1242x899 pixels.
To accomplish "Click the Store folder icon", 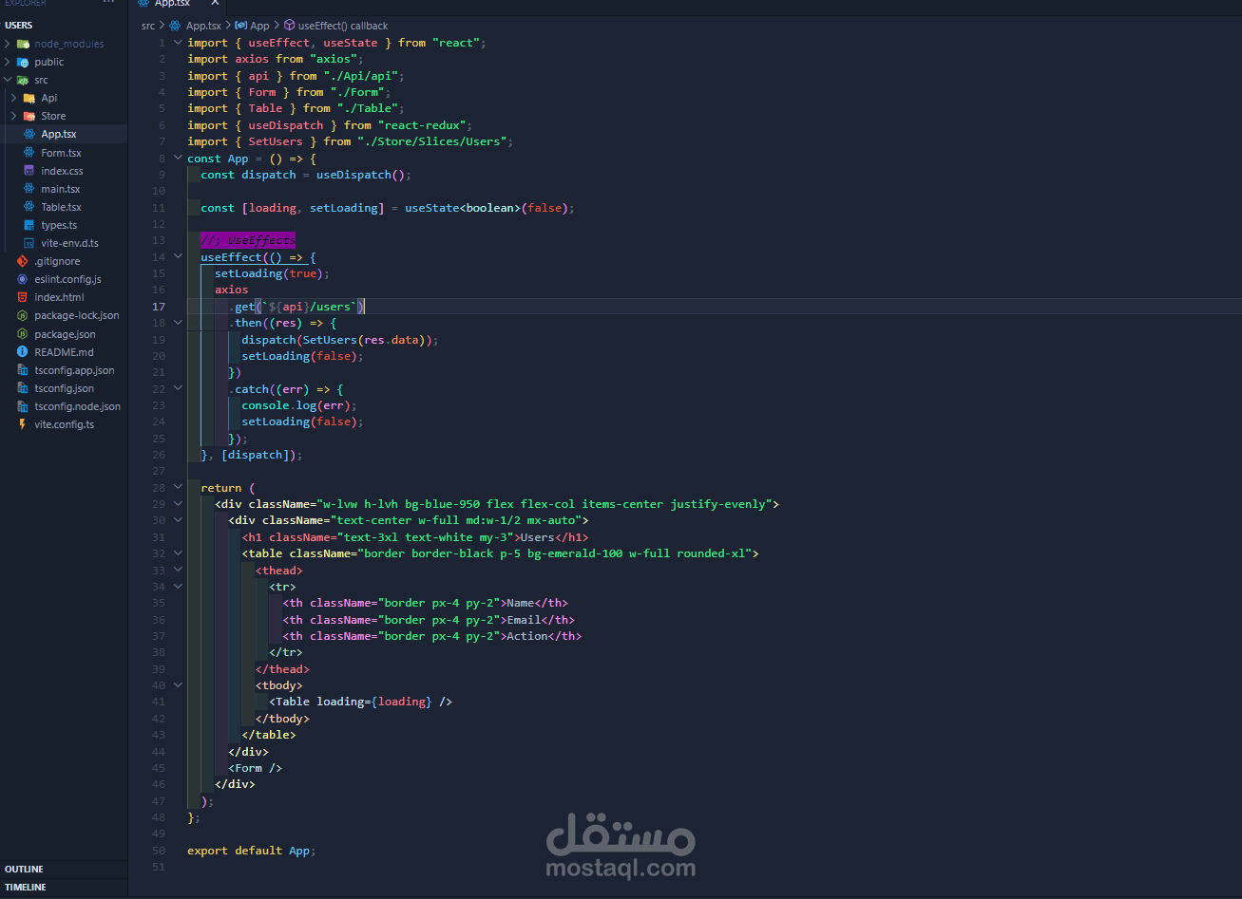I will [29, 116].
